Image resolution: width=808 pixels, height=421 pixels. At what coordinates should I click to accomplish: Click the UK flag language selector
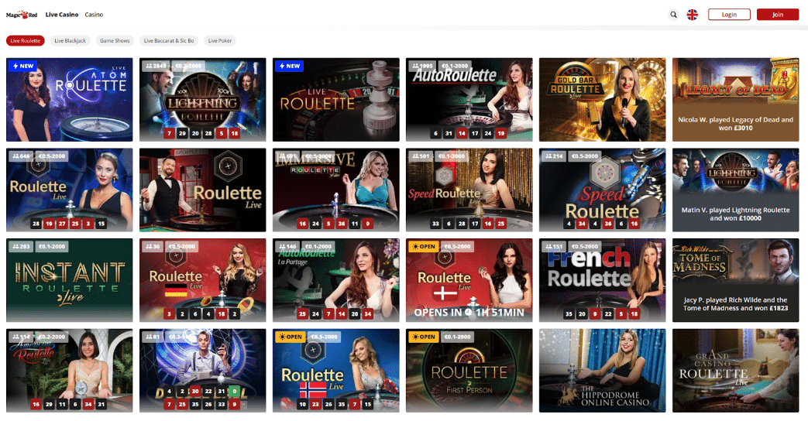[692, 15]
